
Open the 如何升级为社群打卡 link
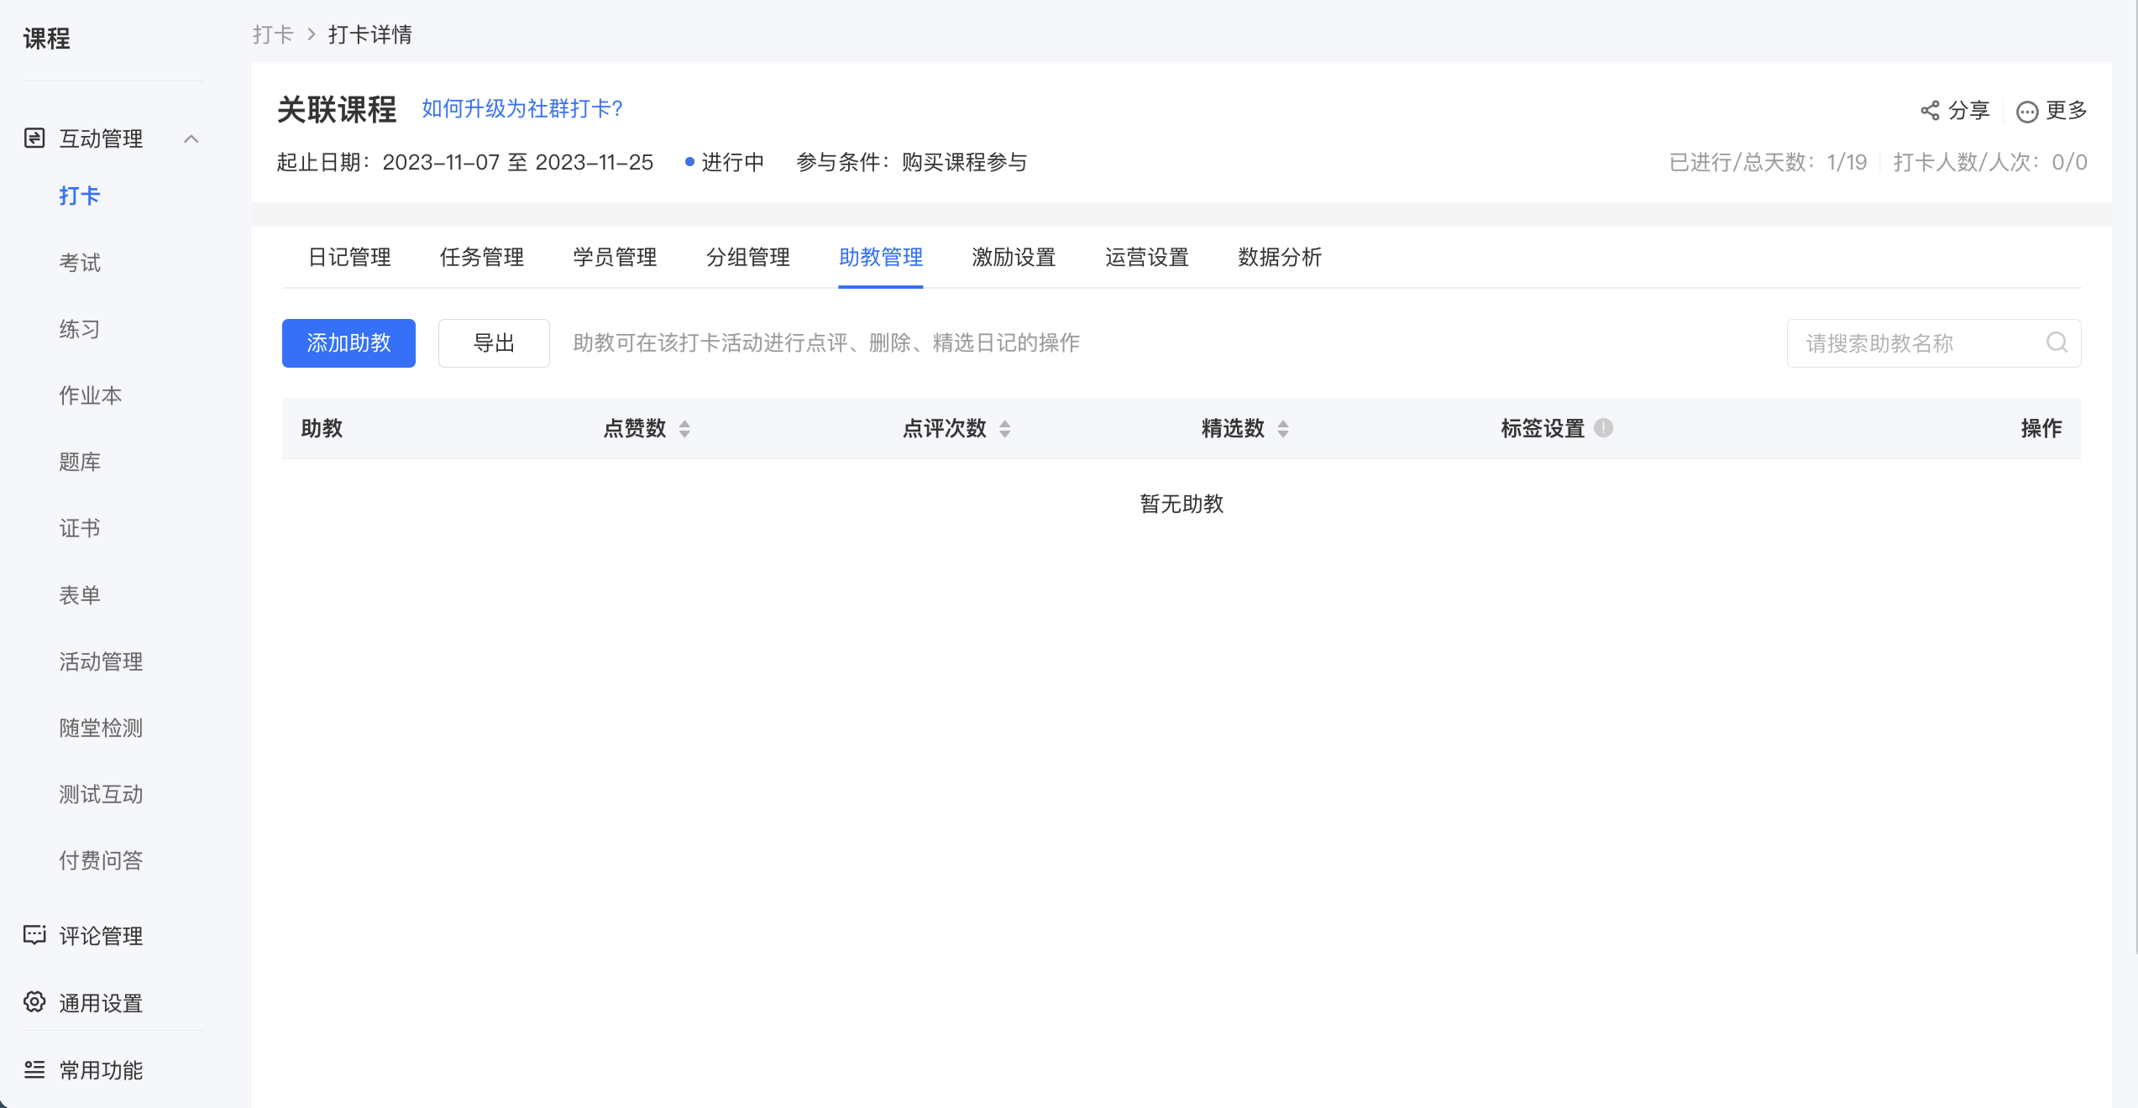[x=522, y=108]
